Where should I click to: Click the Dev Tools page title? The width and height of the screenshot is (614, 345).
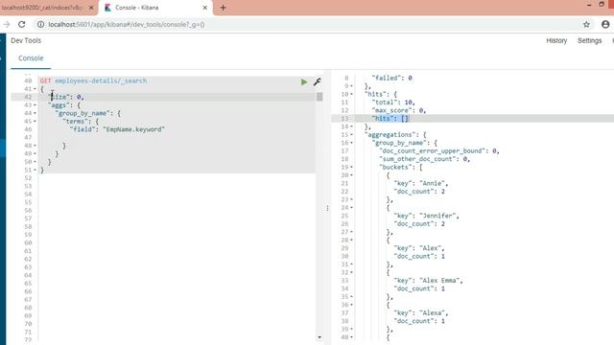26,40
